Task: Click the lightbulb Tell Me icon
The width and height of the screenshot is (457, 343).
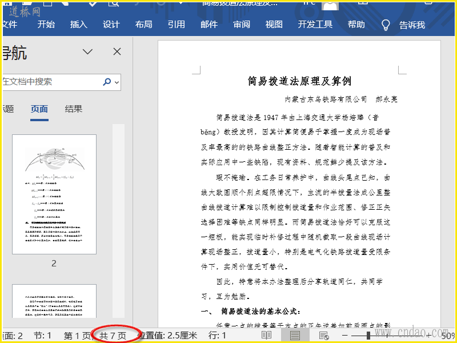Action: tap(386, 25)
